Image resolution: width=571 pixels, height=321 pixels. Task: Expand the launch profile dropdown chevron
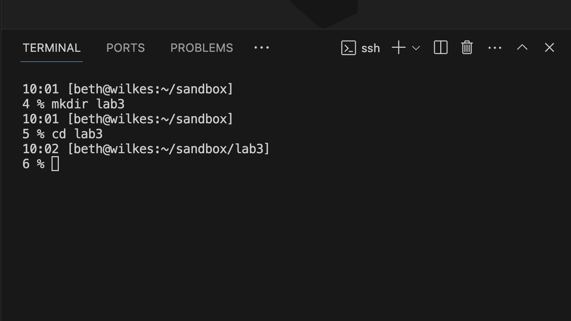pos(416,48)
